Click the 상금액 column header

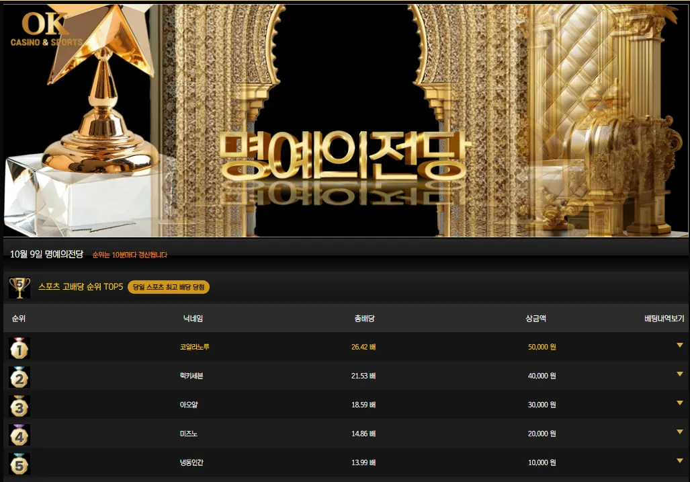pos(535,318)
